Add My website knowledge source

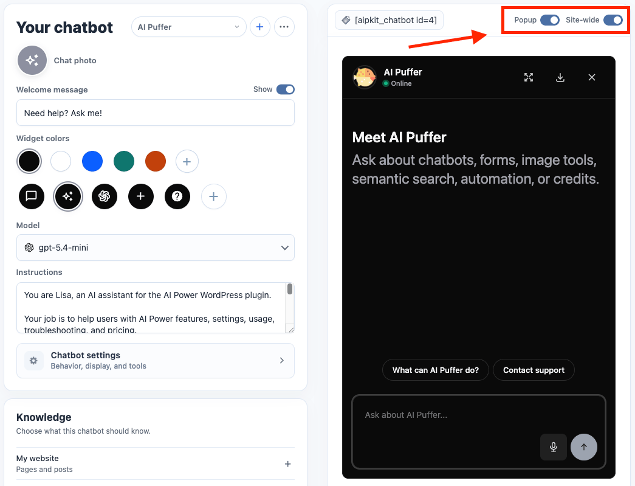(x=287, y=463)
